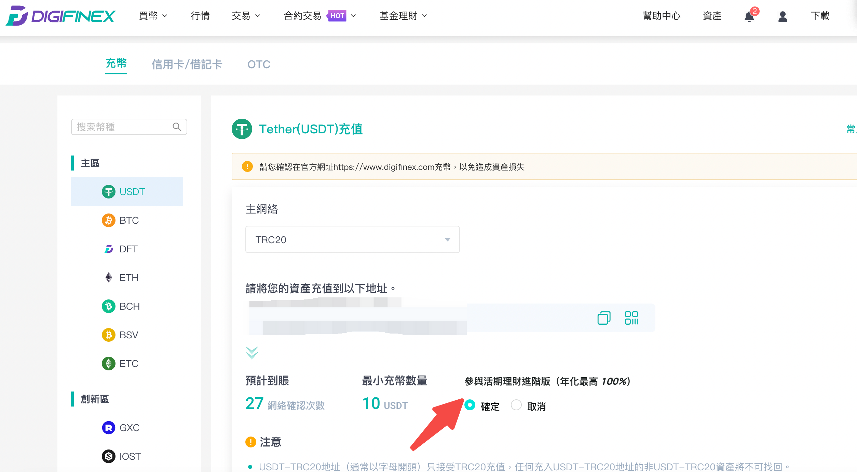Select DFT in the coin list
This screenshot has height=472, width=857.
(127, 249)
